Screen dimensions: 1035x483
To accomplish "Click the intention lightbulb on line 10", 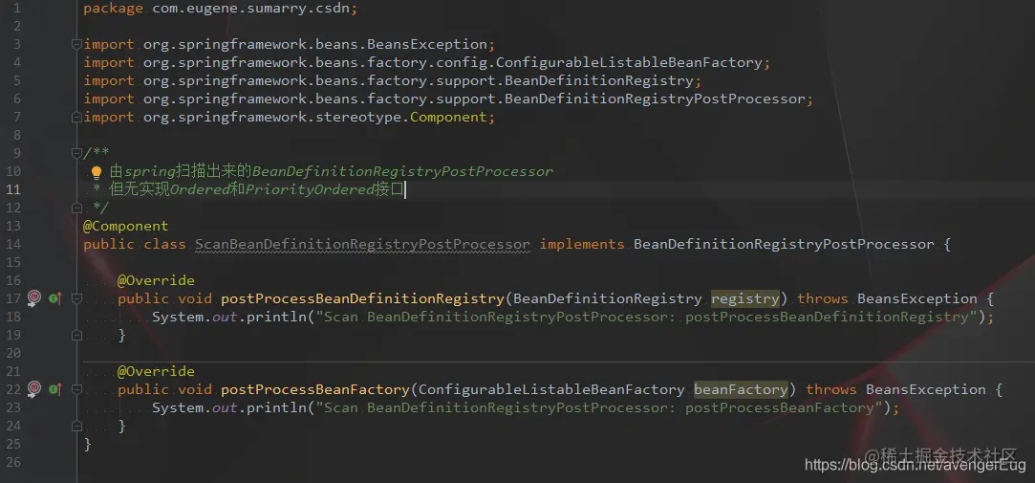I will pyautogui.click(x=97, y=172).
